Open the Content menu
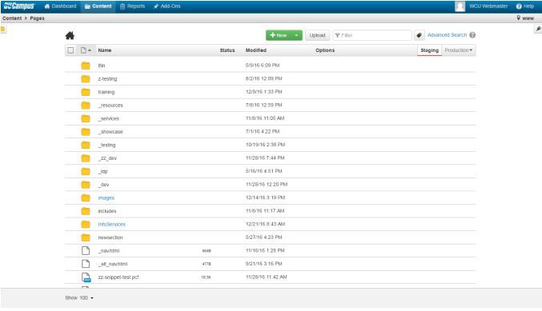The image size is (542, 311). (x=98, y=6)
